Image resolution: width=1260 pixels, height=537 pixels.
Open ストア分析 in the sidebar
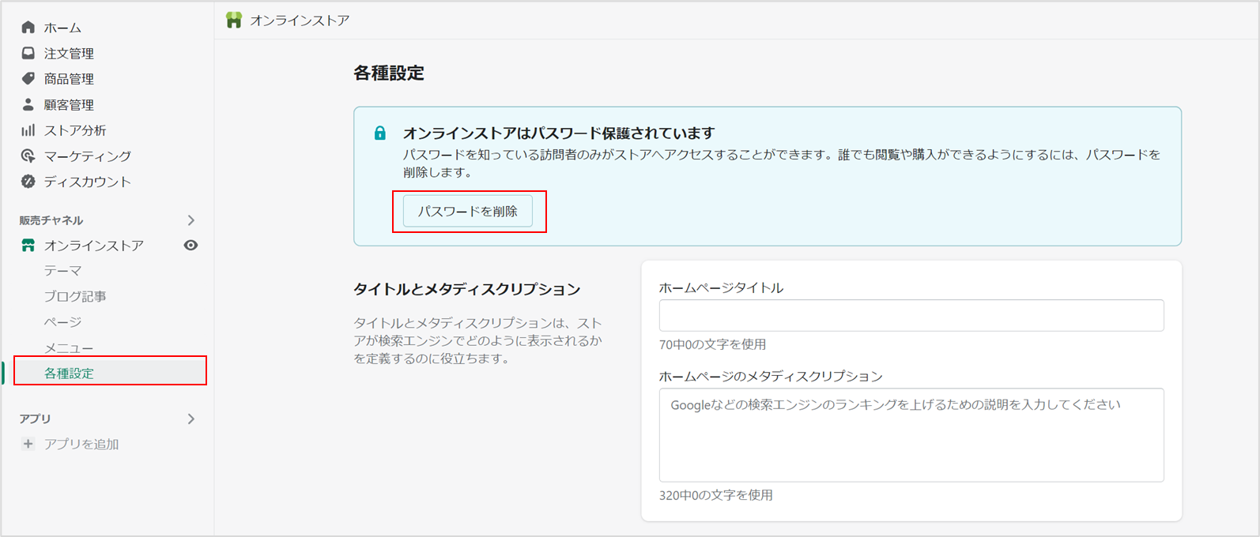pos(75,130)
